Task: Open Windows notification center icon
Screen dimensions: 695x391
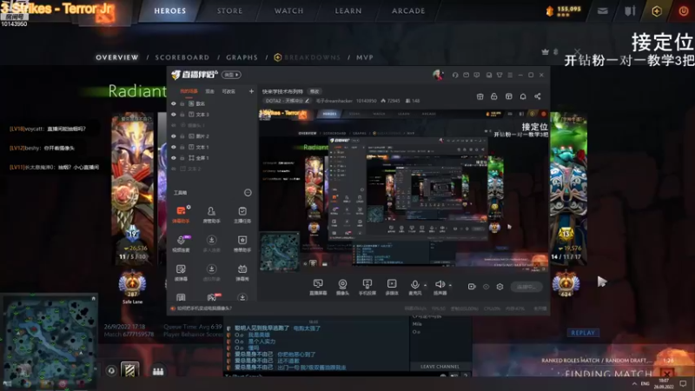Action: (683, 384)
